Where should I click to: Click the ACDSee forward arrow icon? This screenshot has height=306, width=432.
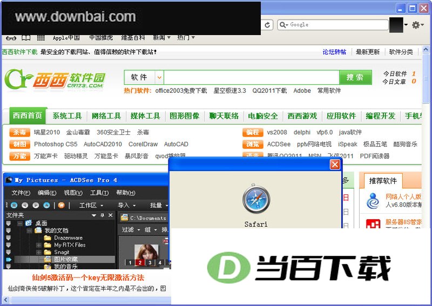click(36, 205)
